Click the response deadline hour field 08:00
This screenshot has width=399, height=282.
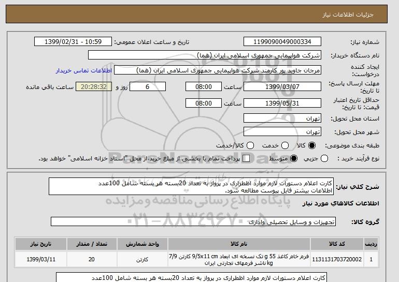click(204, 86)
